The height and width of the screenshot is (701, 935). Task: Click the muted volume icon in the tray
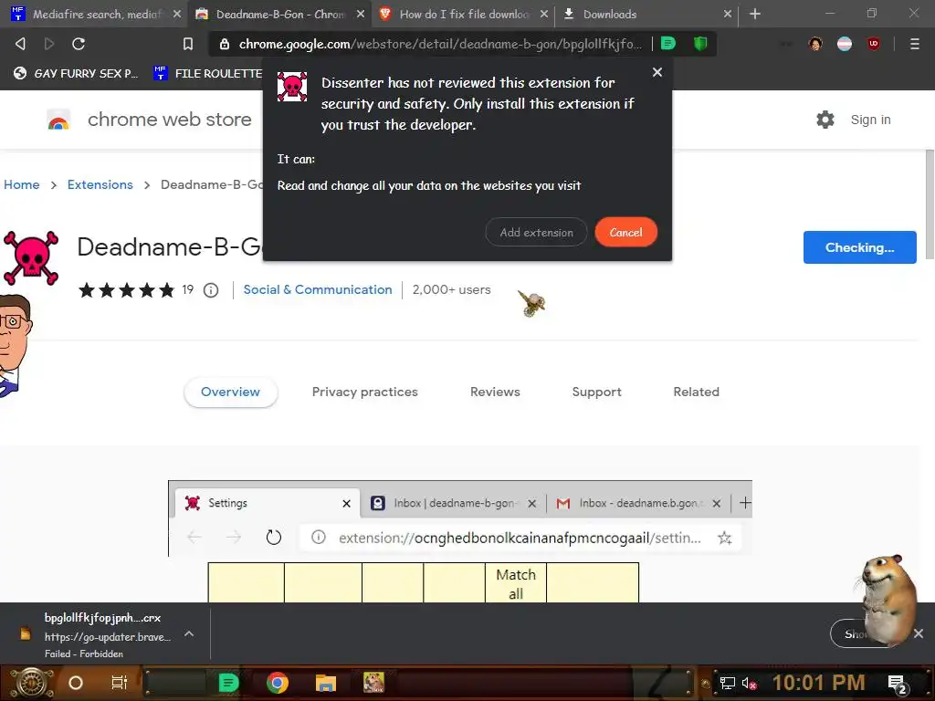[x=749, y=683]
